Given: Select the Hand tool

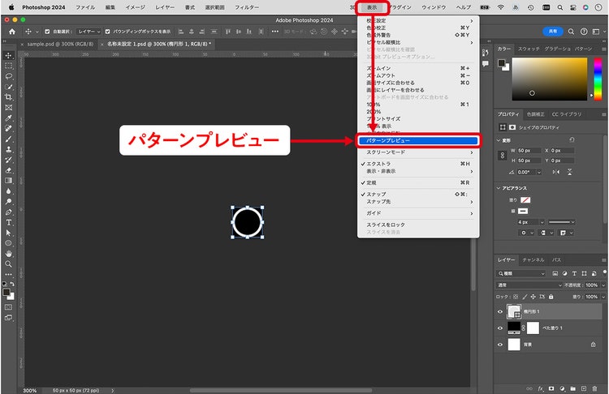Looking at the screenshot, I should (x=8, y=254).
